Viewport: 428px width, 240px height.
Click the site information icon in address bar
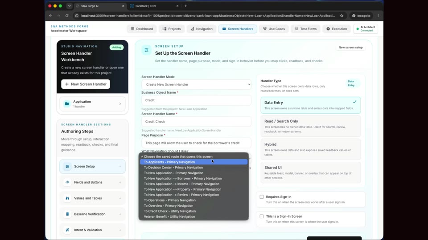(77, 16)
